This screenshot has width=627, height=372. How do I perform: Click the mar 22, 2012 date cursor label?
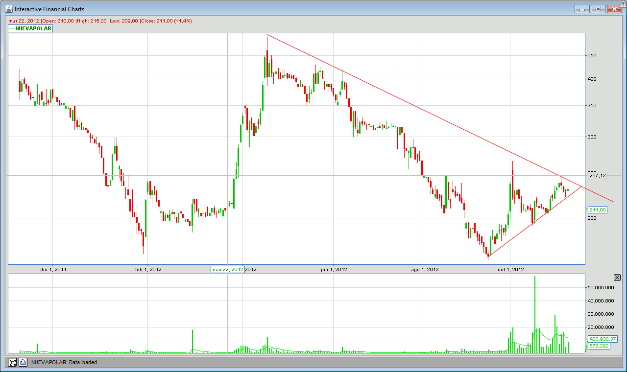point(227,270)
